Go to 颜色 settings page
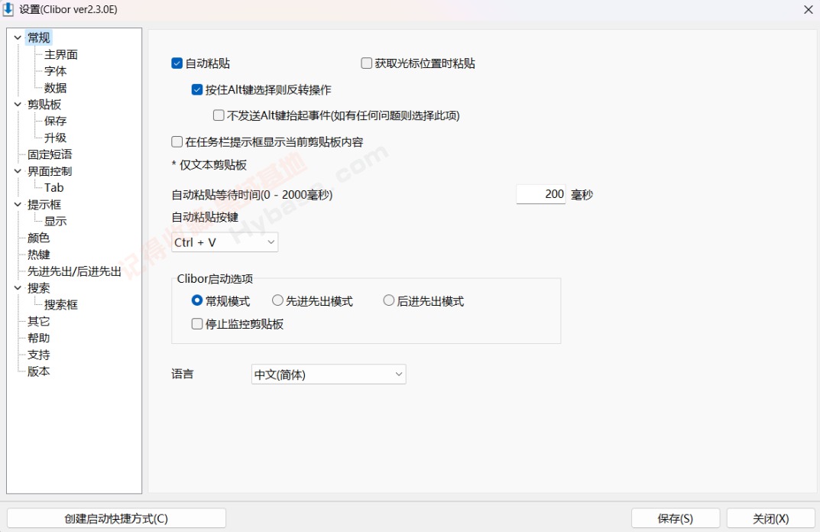 39,238
